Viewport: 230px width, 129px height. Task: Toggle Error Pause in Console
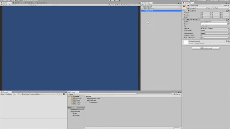tap(26, 94)
